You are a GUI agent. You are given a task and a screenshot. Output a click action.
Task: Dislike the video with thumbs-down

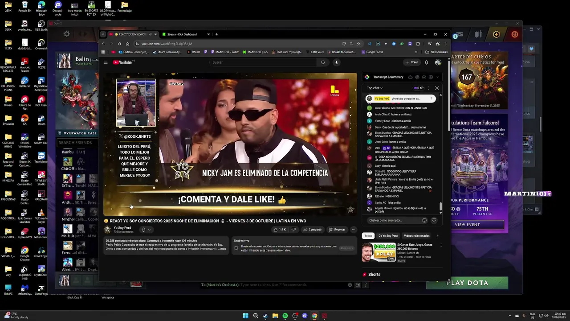point(293,230)
